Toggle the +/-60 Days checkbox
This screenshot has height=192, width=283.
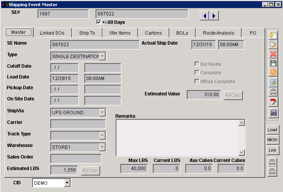point(99,22)
